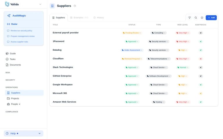Sort by the STATUS column header
This screenshot has height=139, width=223.
click(x=132, y=25)
